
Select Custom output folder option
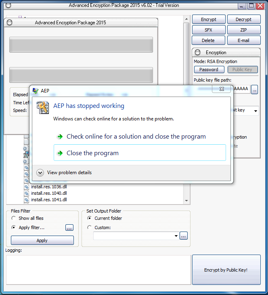click(90, 228)
